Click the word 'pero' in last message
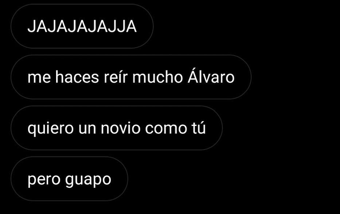Screen dimensions: 340x214 [44, 180]
